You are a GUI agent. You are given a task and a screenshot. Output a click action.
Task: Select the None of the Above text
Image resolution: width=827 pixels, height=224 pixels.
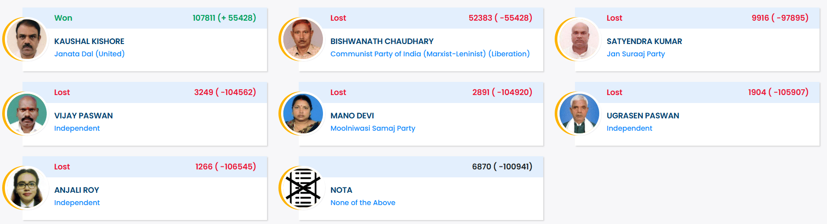point(363,202)
